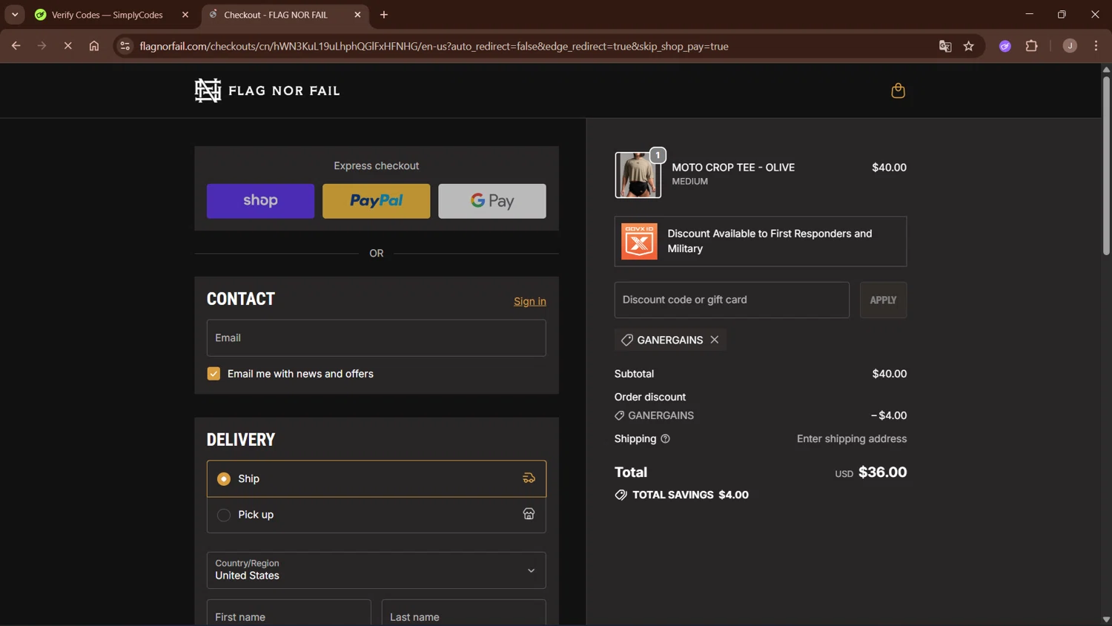View site information icon in address bar
This screenshot has width=1112, height=626.
pos(125,46)
